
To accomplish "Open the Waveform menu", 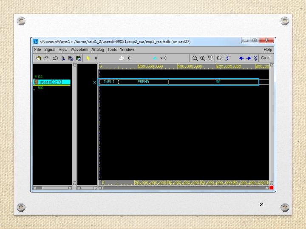I will [79, 50].
